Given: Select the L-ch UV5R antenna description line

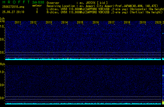Looking at the screenshot, I should (105, 9).
